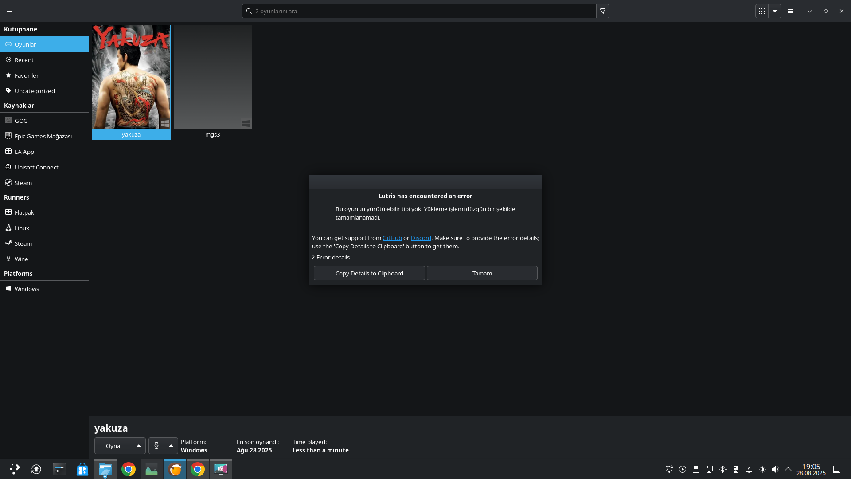Open the dropdown arrow next to Oyna
Image resolution: width=851 pixels, height=479 pixels.
139,446
